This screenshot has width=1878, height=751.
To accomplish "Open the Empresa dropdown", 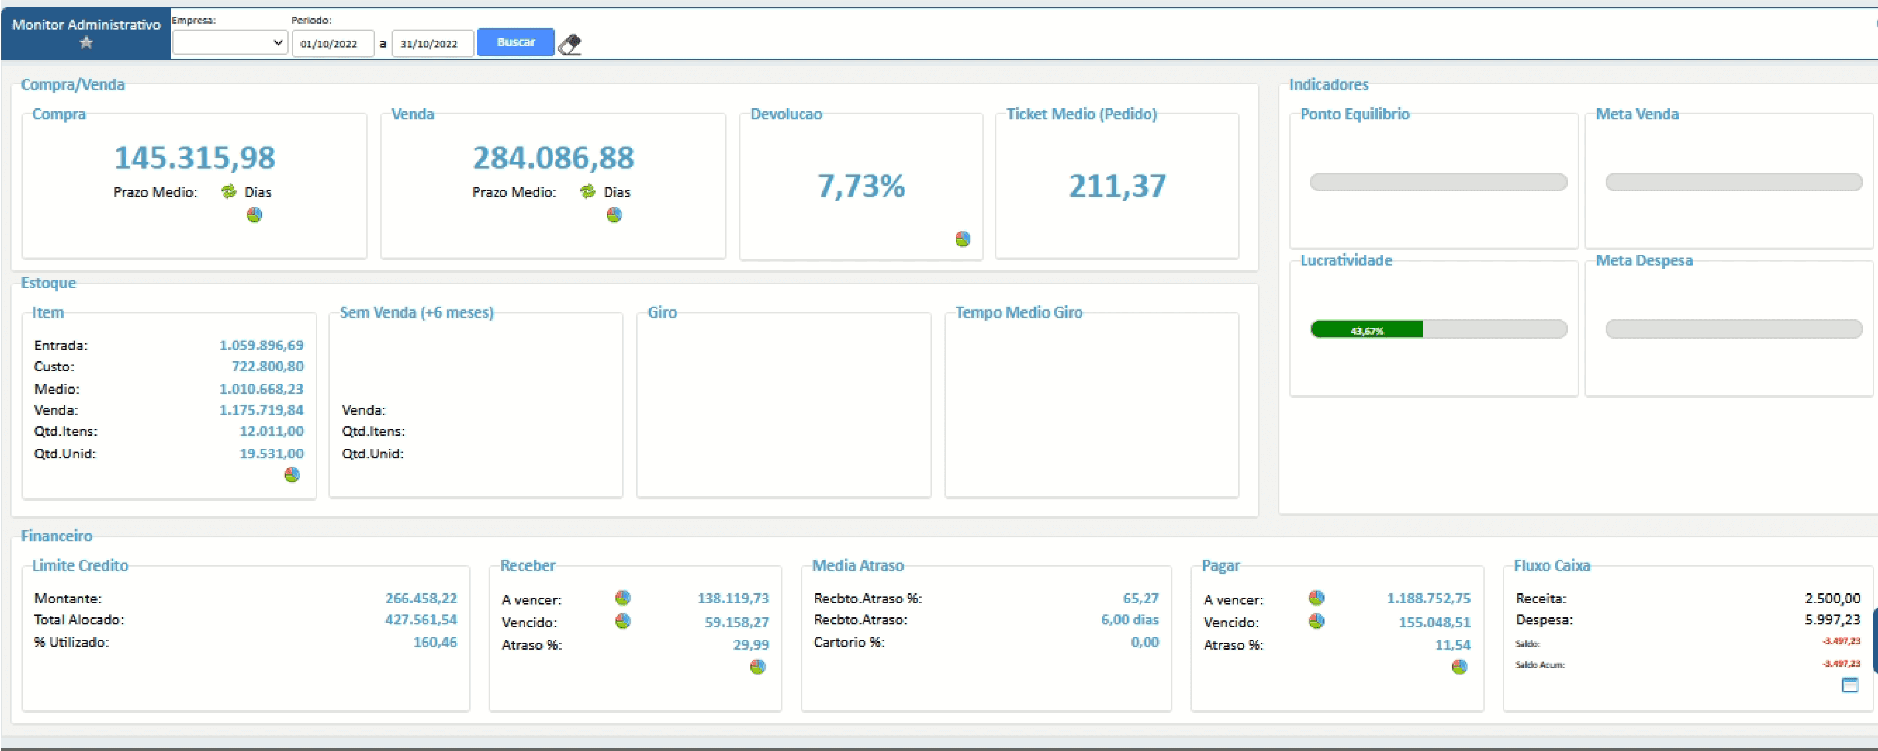I will [230, 43].
